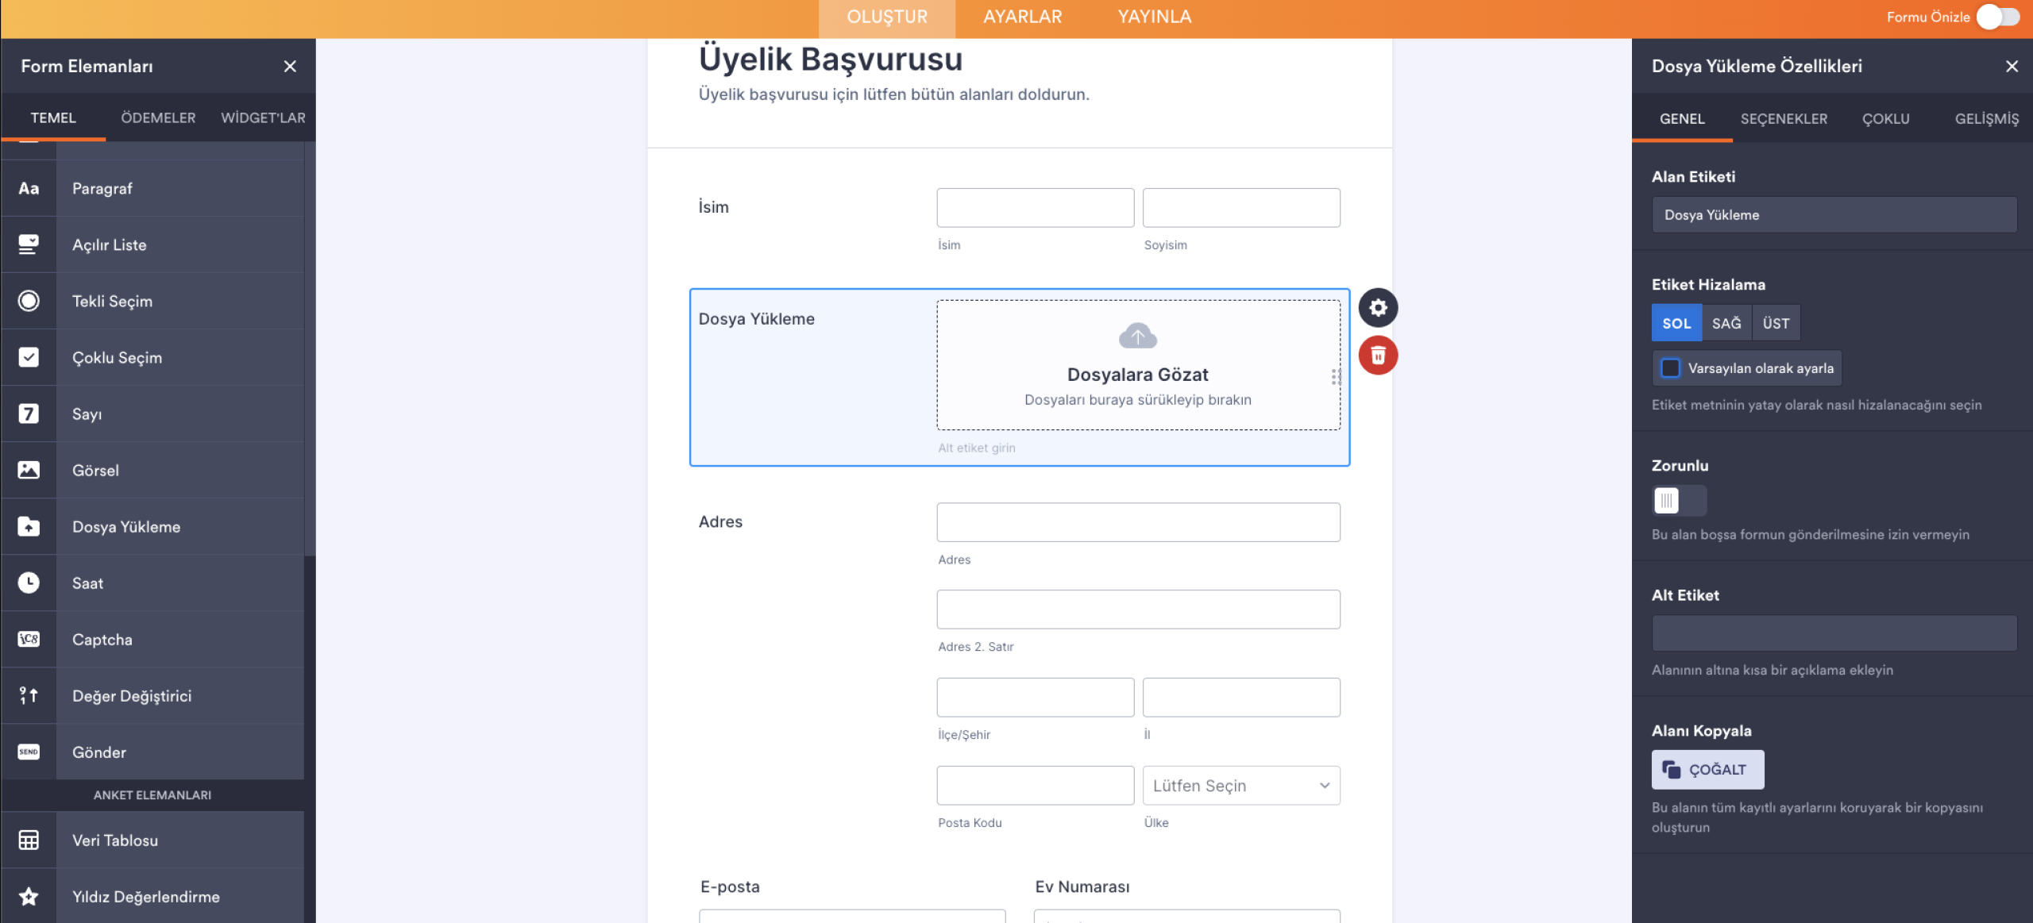Click the drag handle dots on upload field
2033x923 pixels.
1337,377
